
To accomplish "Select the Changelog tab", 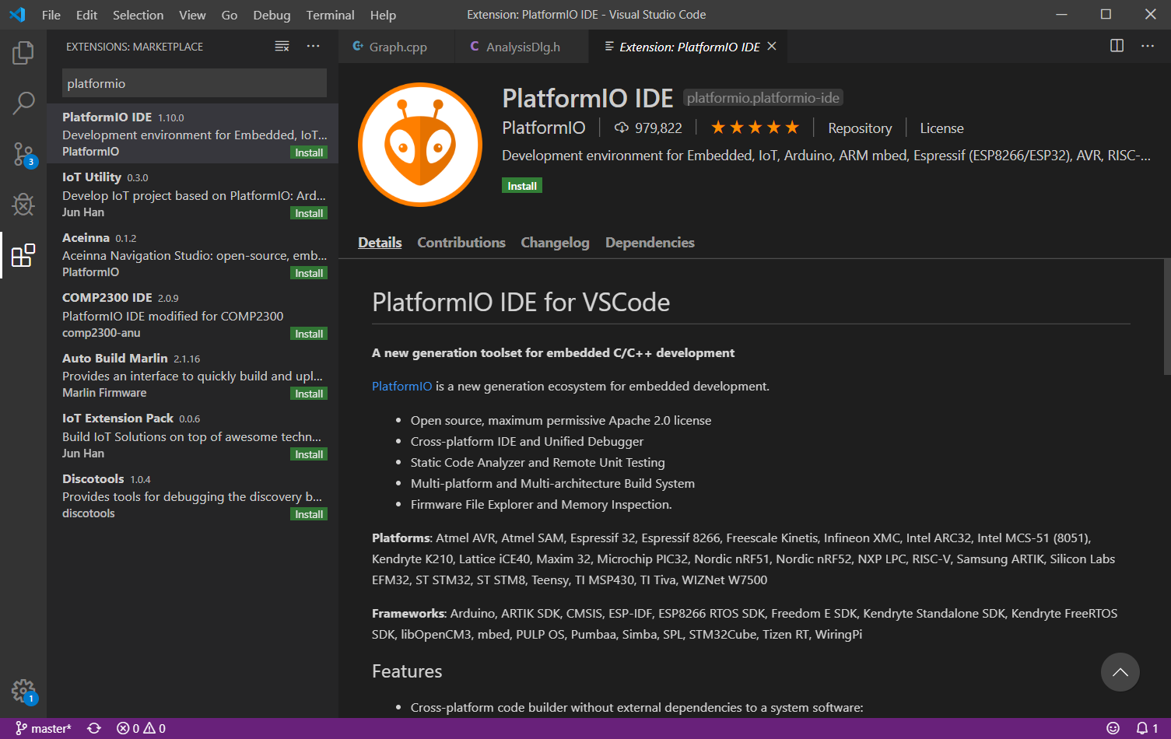I will coord(555,243).
